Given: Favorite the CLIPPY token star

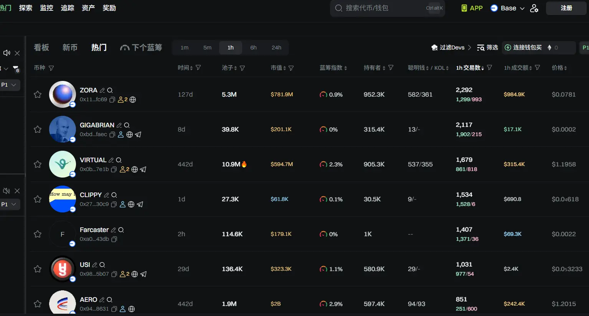Looking at the screenshot, I should (x=38, y=199).
